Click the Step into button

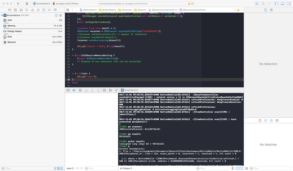pos(92,90)
